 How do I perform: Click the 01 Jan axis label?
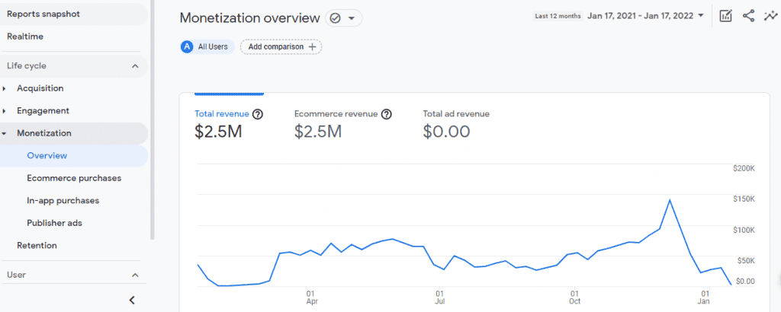pos(704,297)
